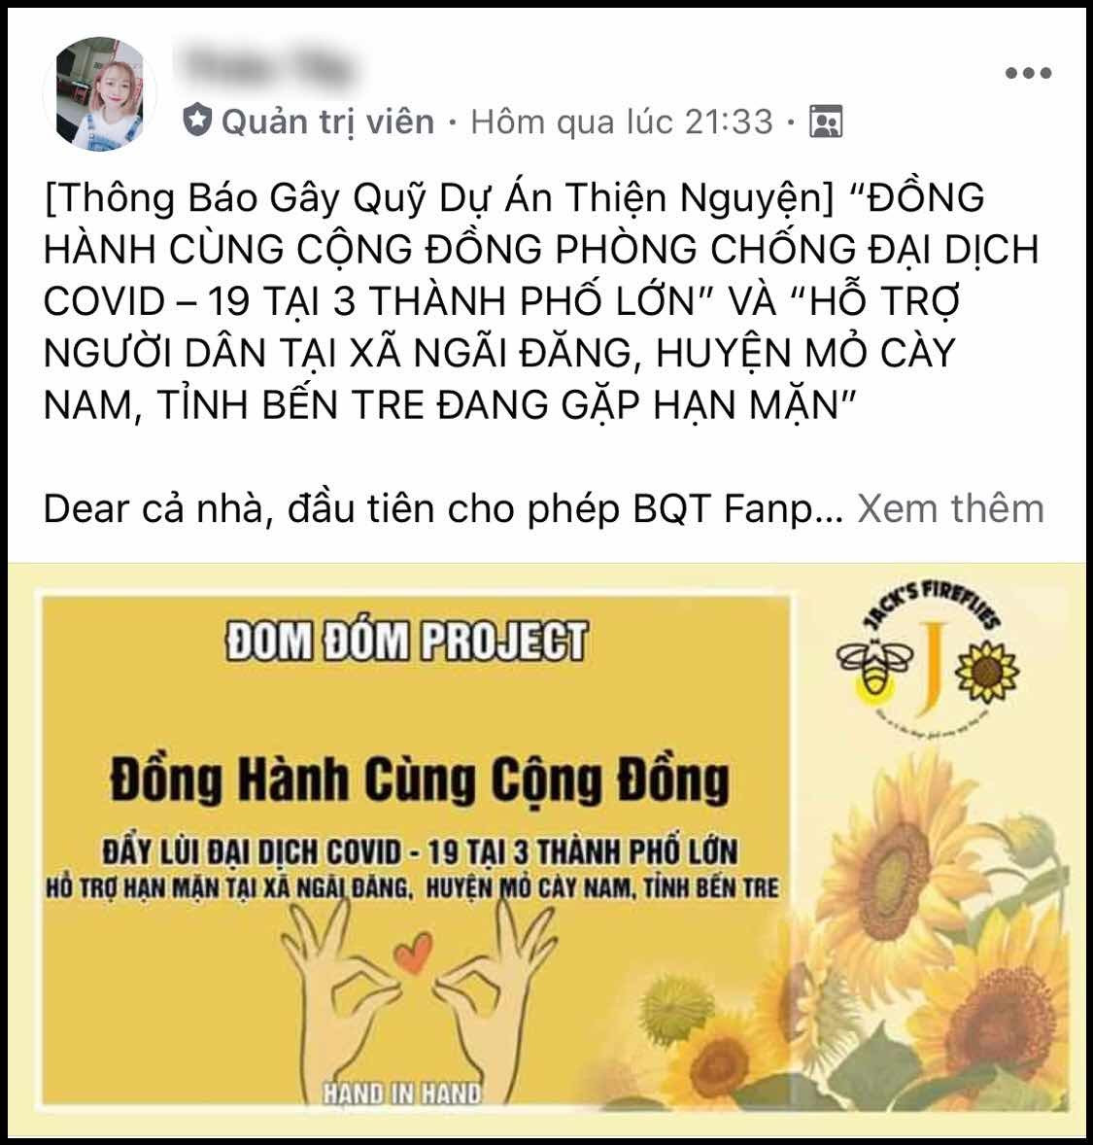The width and height of the screenshot is (1093, 1145).
Task: Open the poster's profile picture
Action: click(x=99, y=93)
